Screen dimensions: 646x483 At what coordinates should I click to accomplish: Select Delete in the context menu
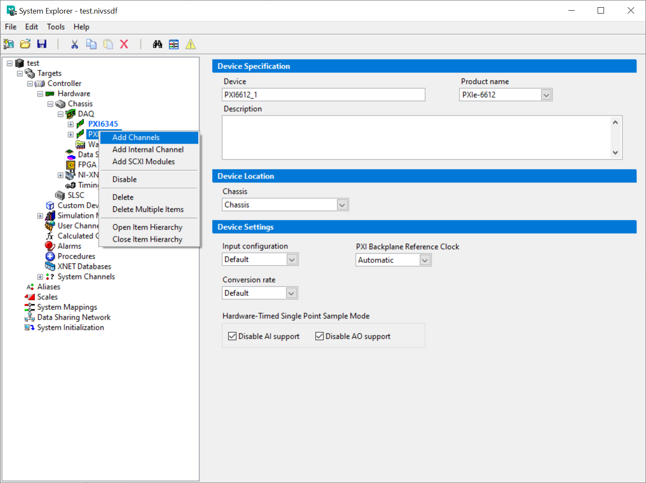149,197
